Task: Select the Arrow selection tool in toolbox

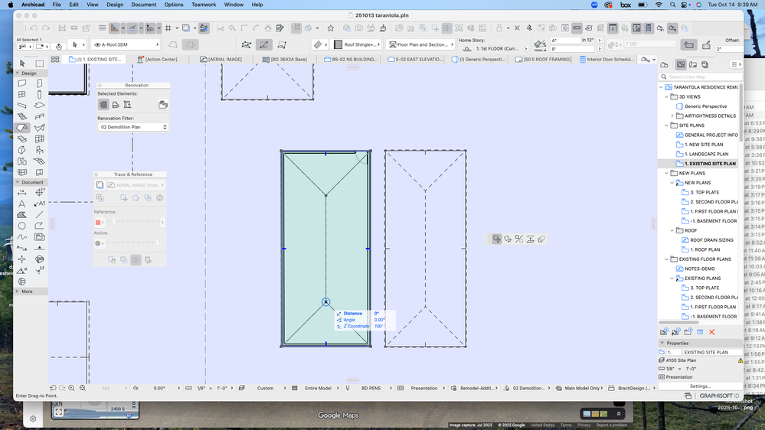Action: click(22, 64)
